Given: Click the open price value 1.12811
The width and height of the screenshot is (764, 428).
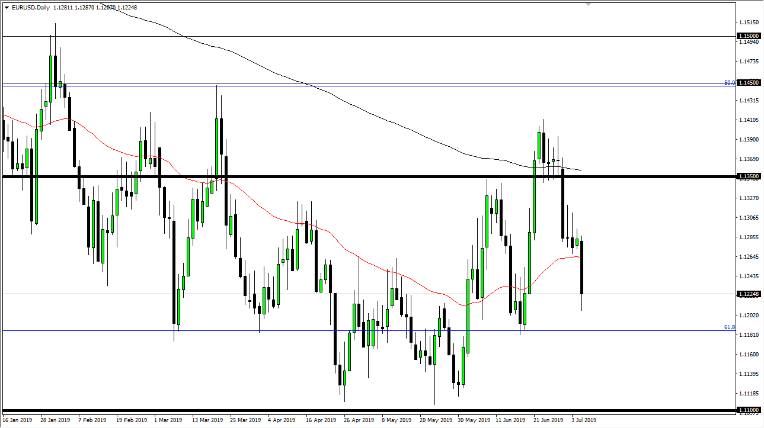Looking at the screenshot, I should [x=62, y=8].
